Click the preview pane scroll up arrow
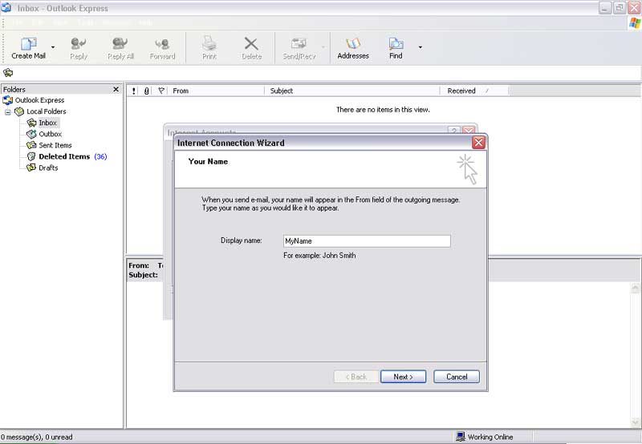Image resolution: width=642 pixels, height=444 pixels. 636,288
